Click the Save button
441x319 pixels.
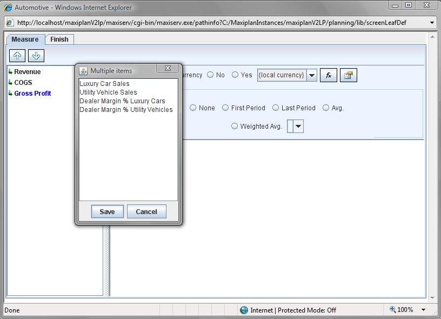pyautogui.click(x=107, y=211)
